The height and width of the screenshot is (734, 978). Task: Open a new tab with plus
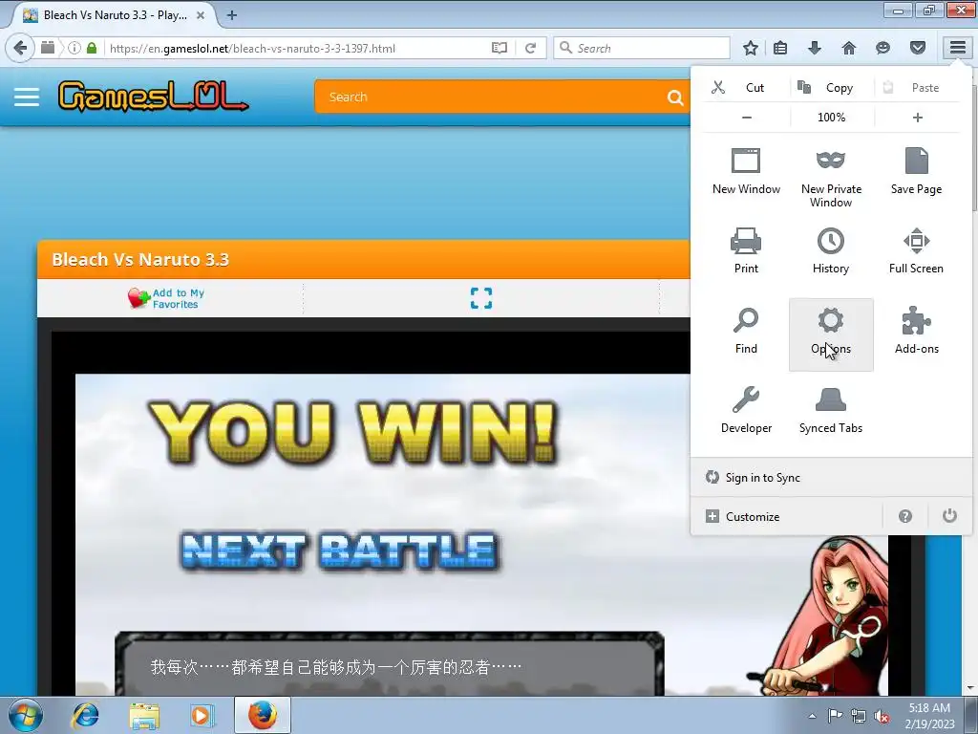tap(232, 15)
